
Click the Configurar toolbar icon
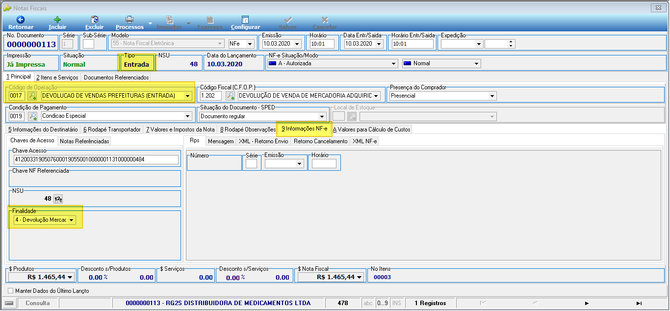click(x=245, y=20)
